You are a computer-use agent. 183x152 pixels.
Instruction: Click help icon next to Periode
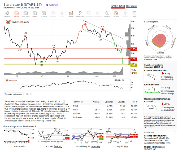tap(82, 102)
